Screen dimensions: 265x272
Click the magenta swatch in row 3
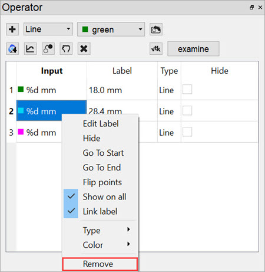(x=21, y=132)
